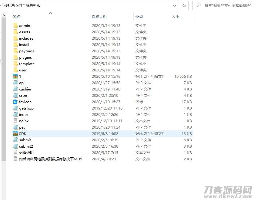This screenshot has height=200, width=255.
Task: Open the address bar history dropdown
Action: point(175,5)
